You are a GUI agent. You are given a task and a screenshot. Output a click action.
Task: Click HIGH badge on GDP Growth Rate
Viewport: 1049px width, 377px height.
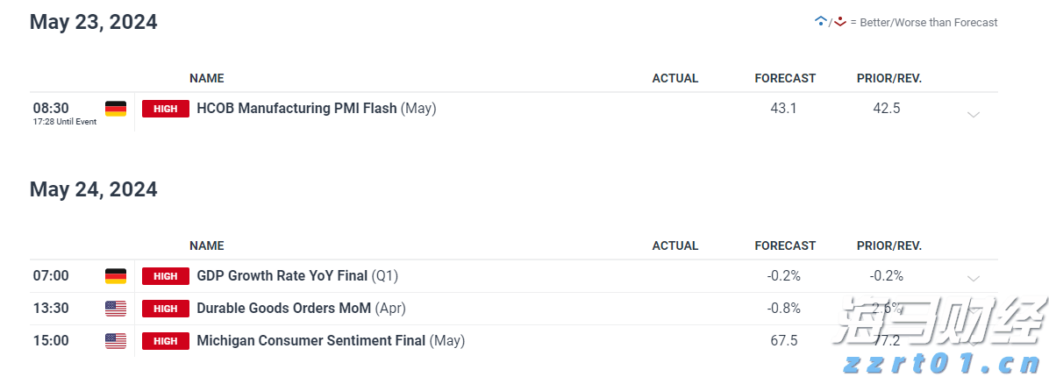pyautogui.click(x=166, y=276)
